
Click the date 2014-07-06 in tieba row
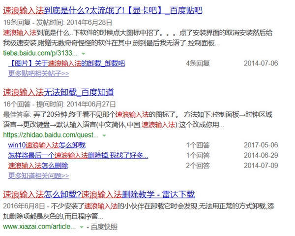(x=261, y=64)
